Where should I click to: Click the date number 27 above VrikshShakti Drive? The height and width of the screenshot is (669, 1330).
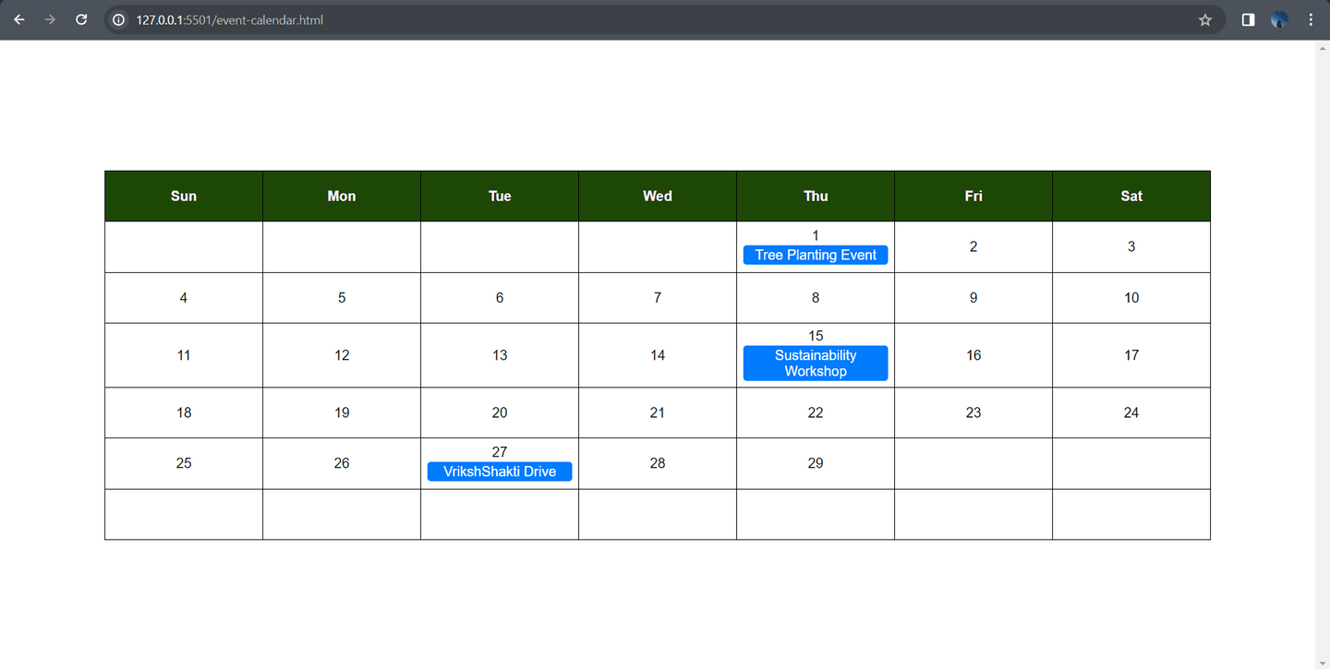coord(500,452)
